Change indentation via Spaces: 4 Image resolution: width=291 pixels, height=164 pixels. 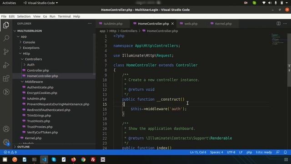click(x=216, y=152)
